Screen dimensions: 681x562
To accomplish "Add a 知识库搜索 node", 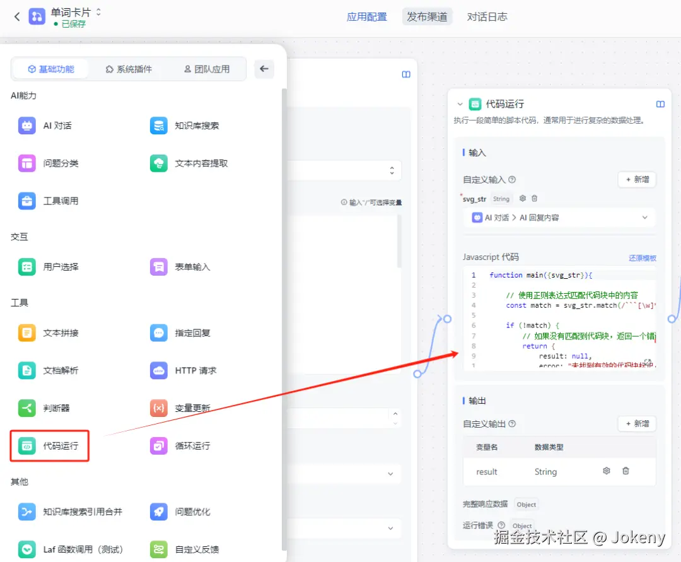I will [x=185, y=126].
